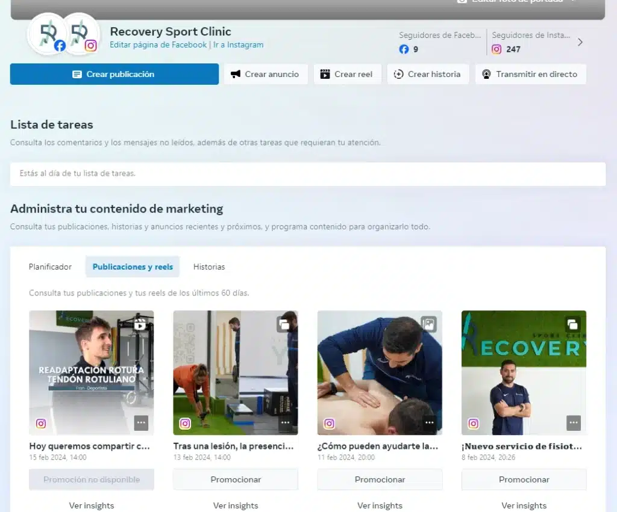Open three-dot menu on Tras una lesión post

[285, 423]
